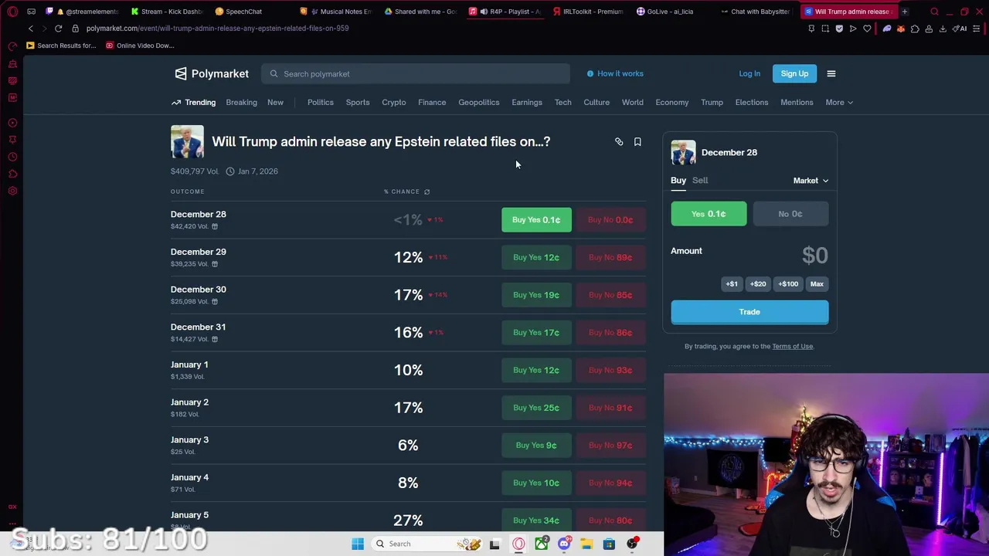Open the Breaking category
989x556 pixels.
pos(241,102)
